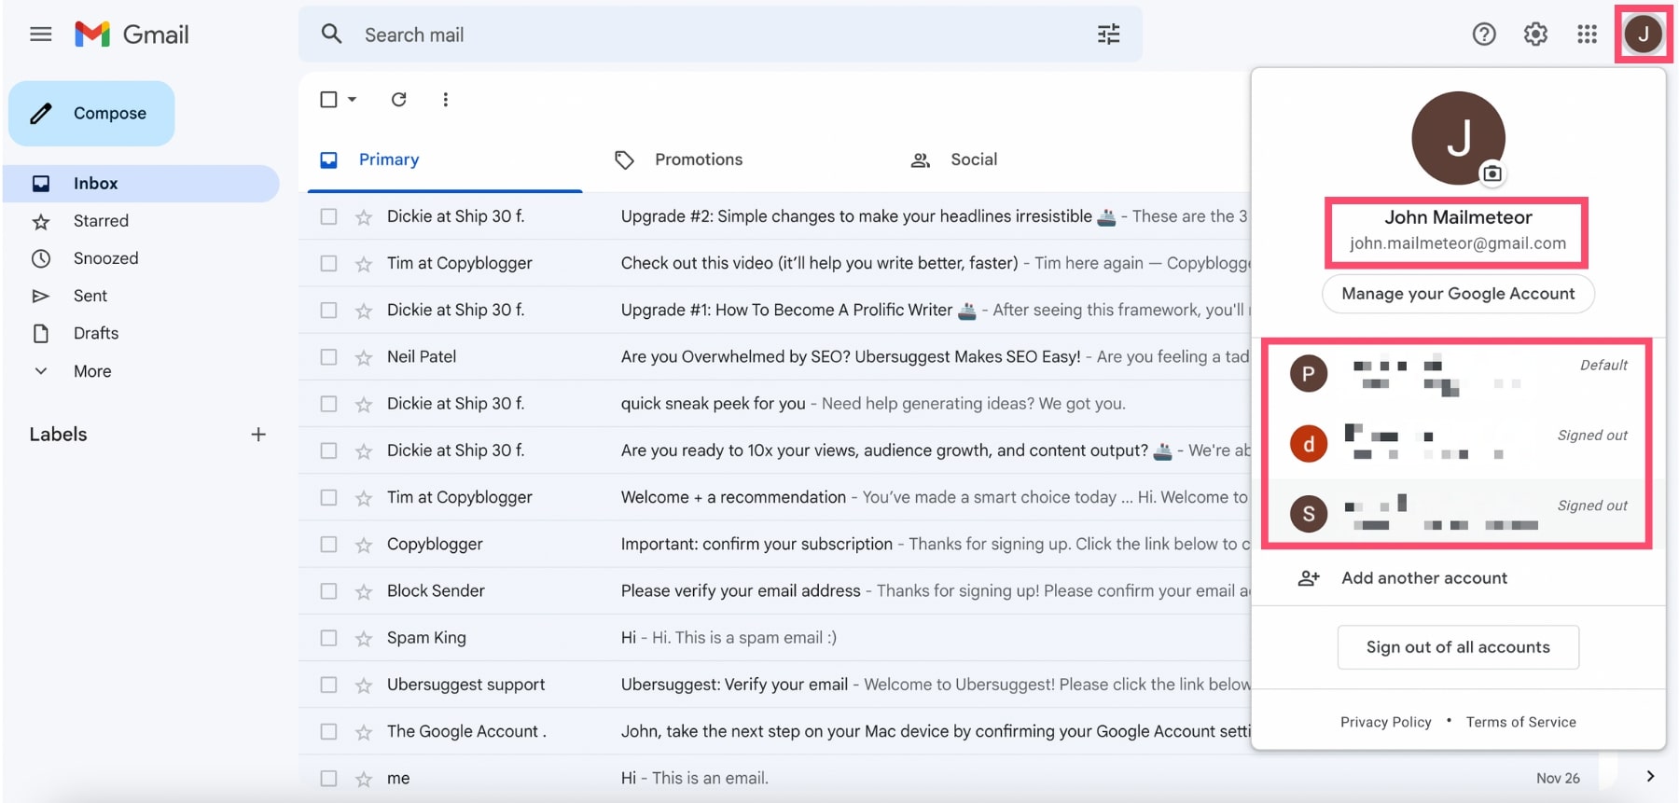
Task: Expand the More section in sidebar
Action: tap(91, 371)
